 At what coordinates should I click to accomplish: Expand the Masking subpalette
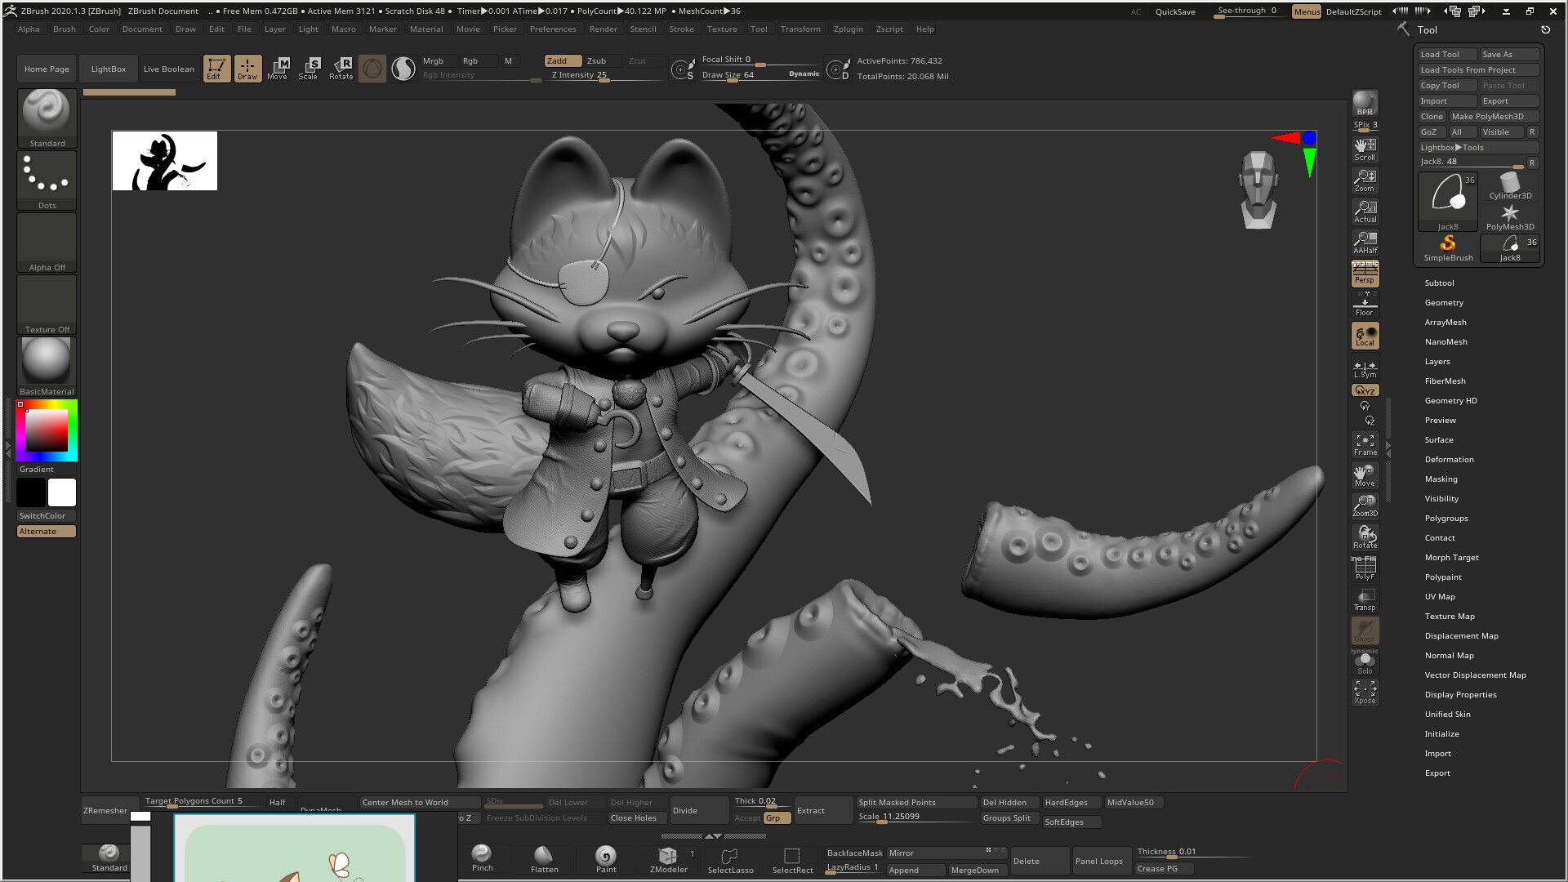click(x=1441, y=479)
